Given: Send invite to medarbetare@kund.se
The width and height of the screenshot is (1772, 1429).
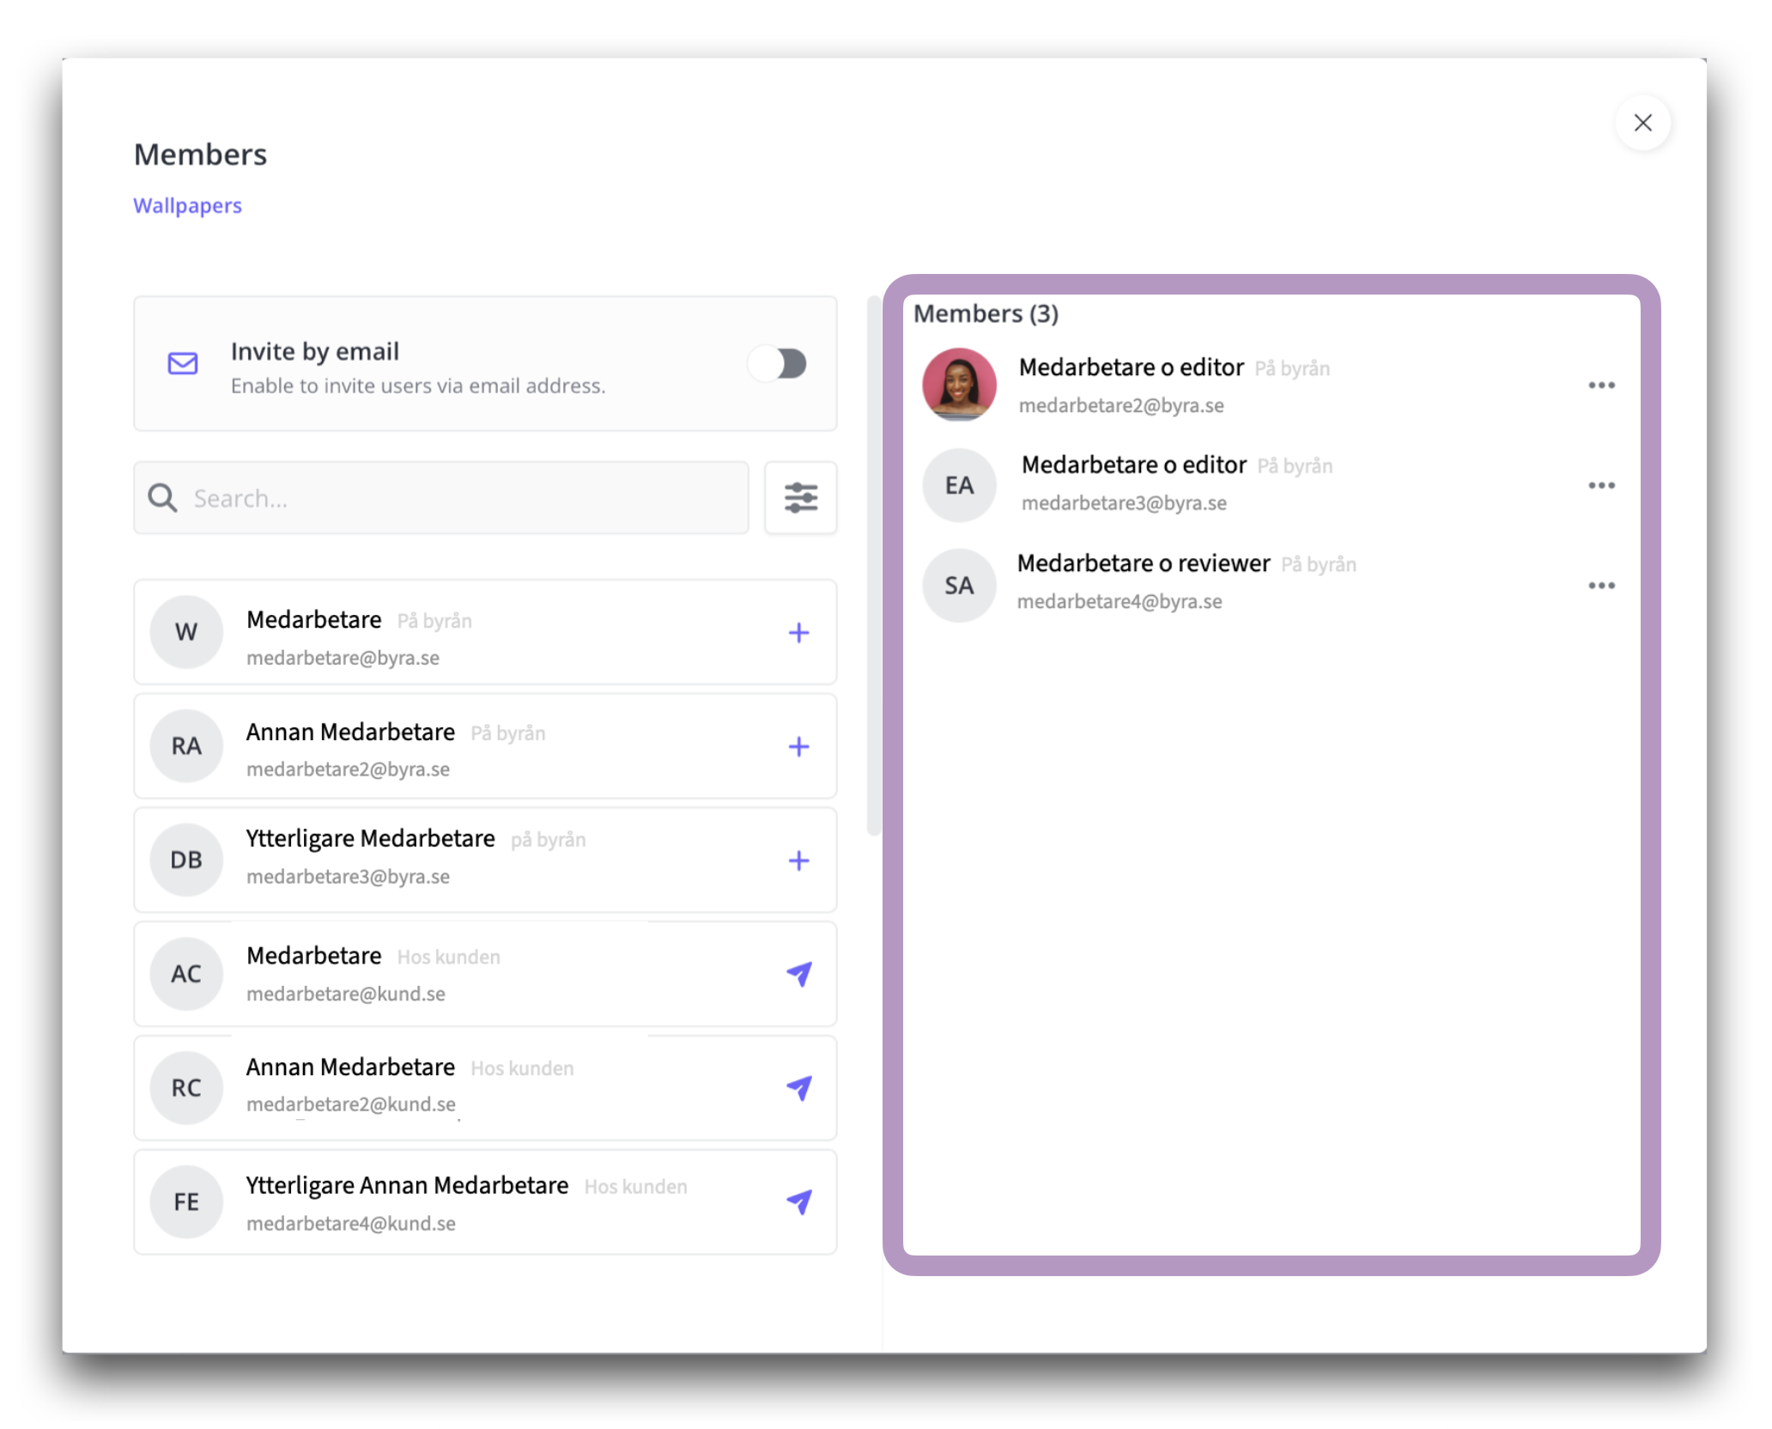Looking at the screenshot, I should tap(798, 974).
